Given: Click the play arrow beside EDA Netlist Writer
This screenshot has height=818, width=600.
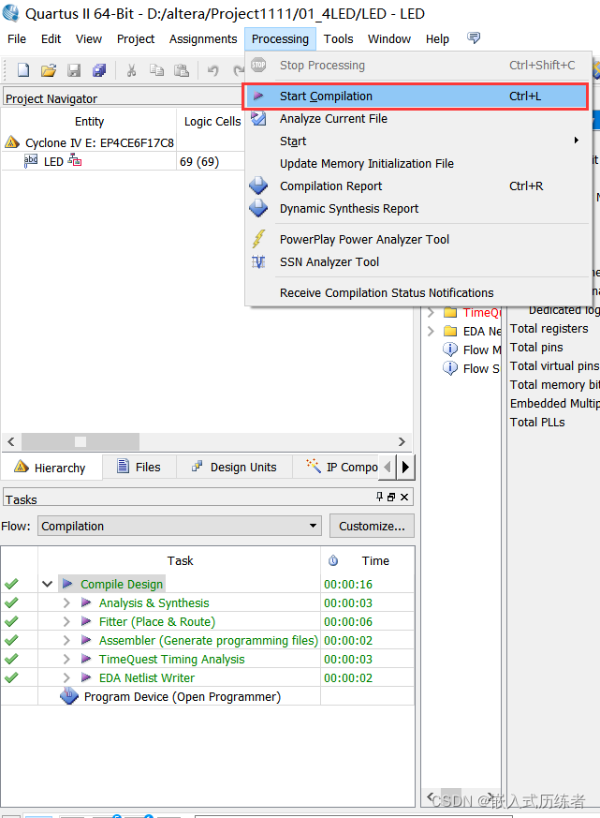Looking at the screenshot, I should point(86,677).
